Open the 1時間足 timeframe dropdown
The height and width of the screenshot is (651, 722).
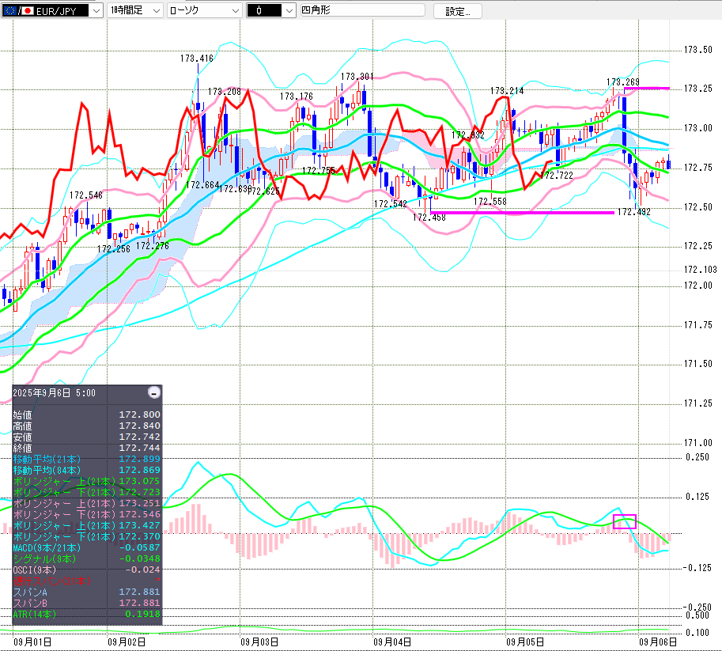tap(135, 10)
